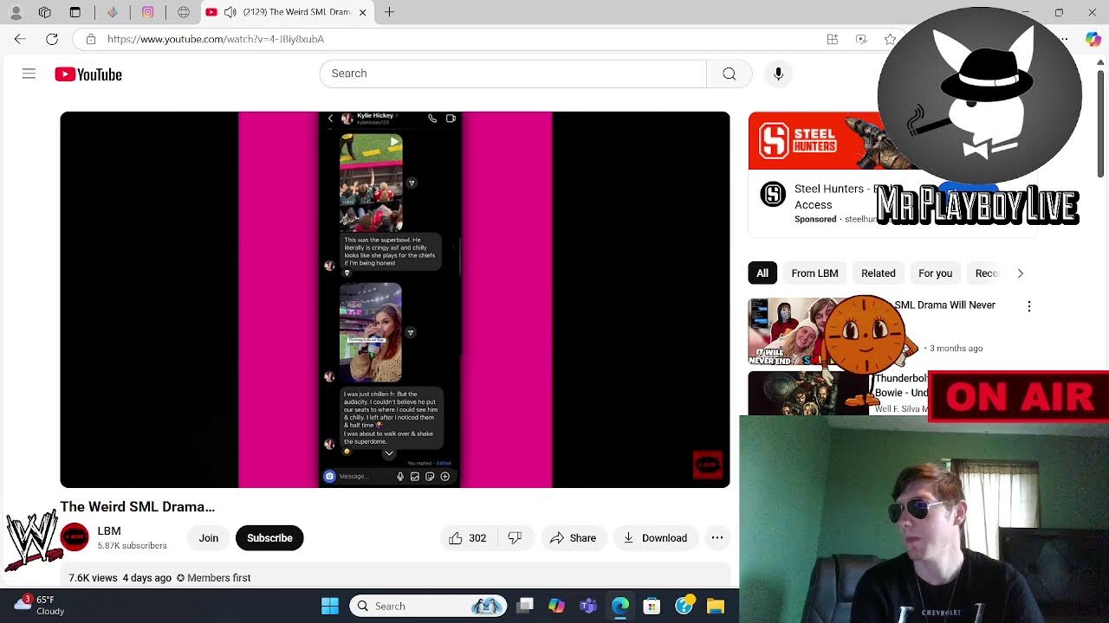Open the Edge workspaces icon

[45, 12]
